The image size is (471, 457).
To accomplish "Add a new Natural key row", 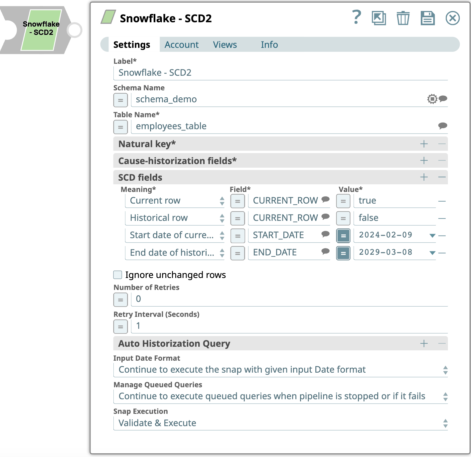I will point(424,144).
